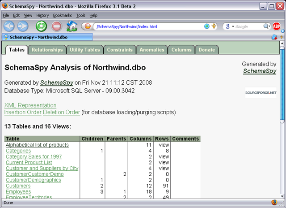Click the site identity icon in address bar
The height and width of the screenshot is (208, 286).
tap(88, 26)
